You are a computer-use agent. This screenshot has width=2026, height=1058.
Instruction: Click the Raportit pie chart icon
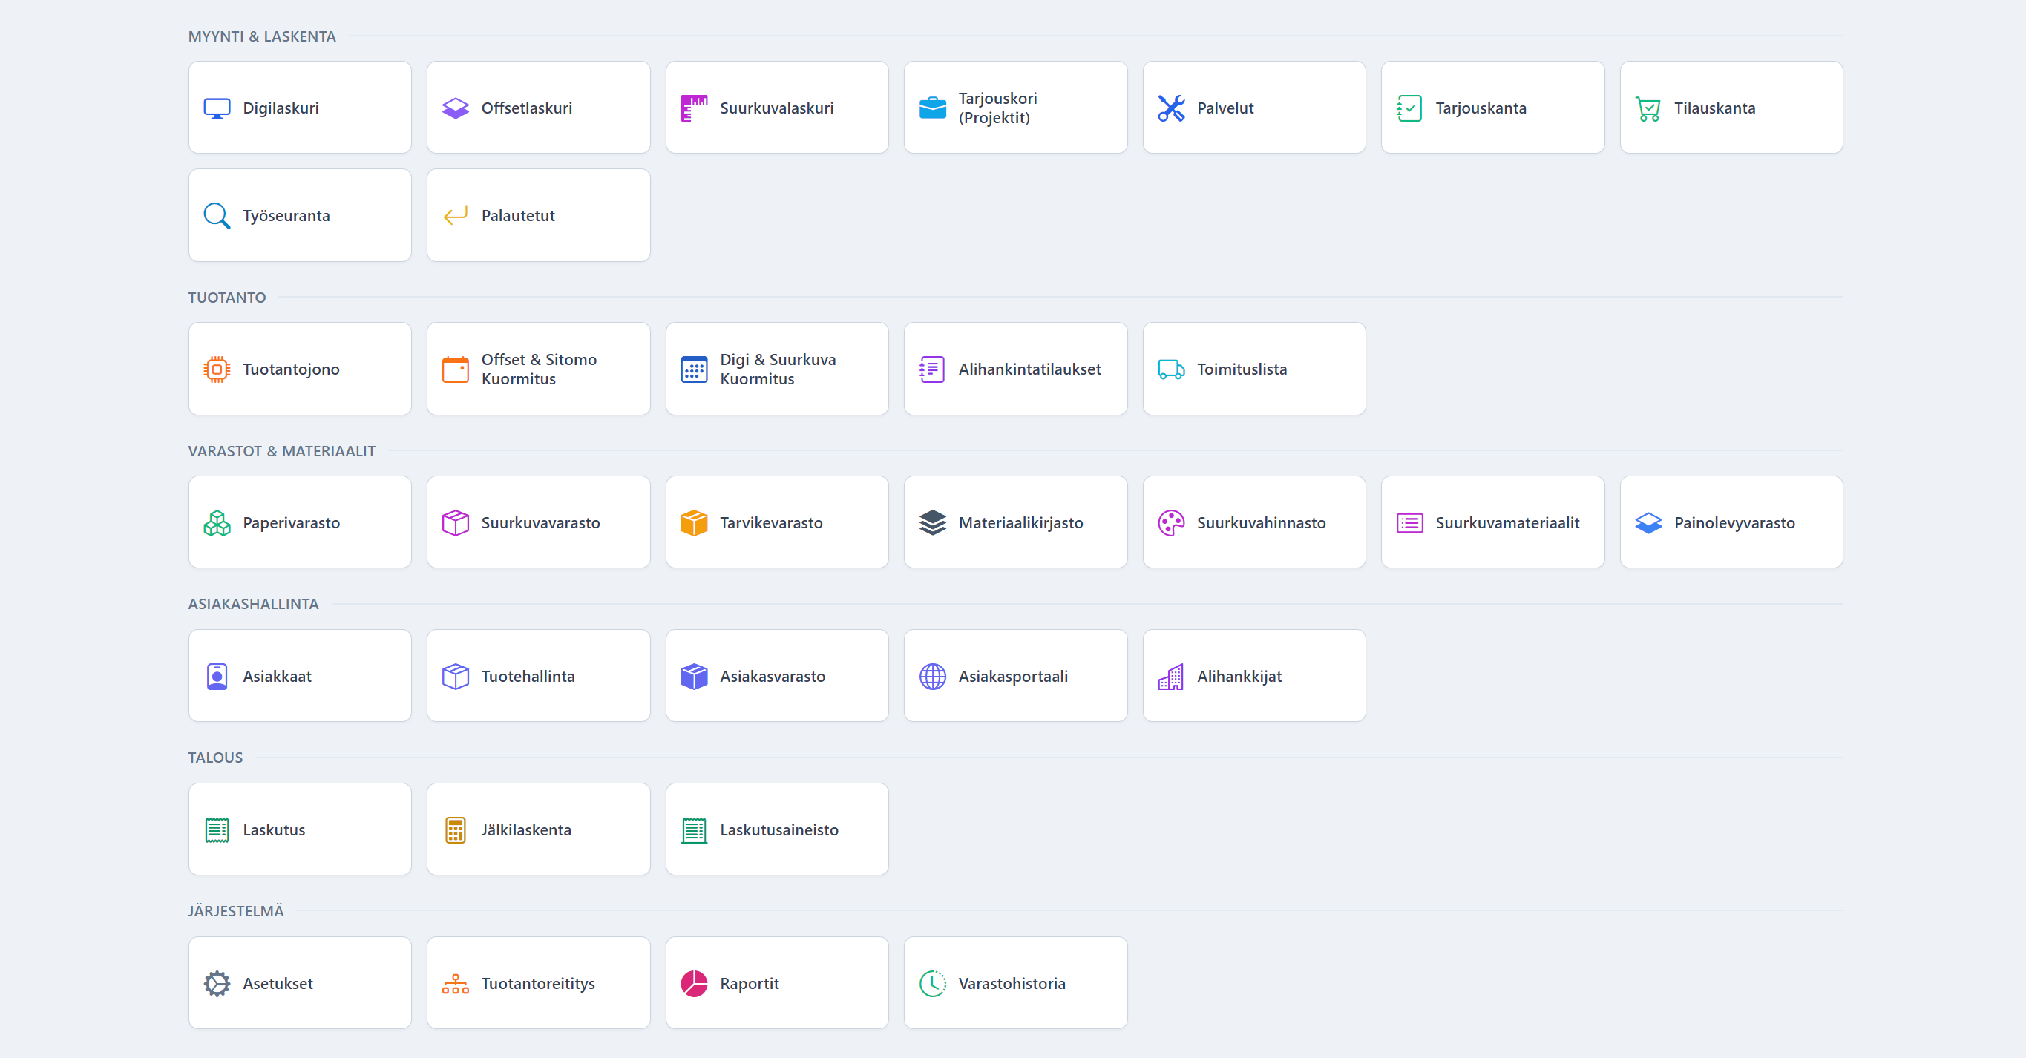[x=694, y=983]
